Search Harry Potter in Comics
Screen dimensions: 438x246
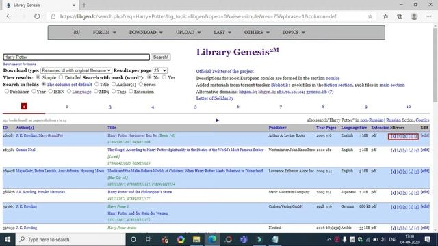(422, 120)
